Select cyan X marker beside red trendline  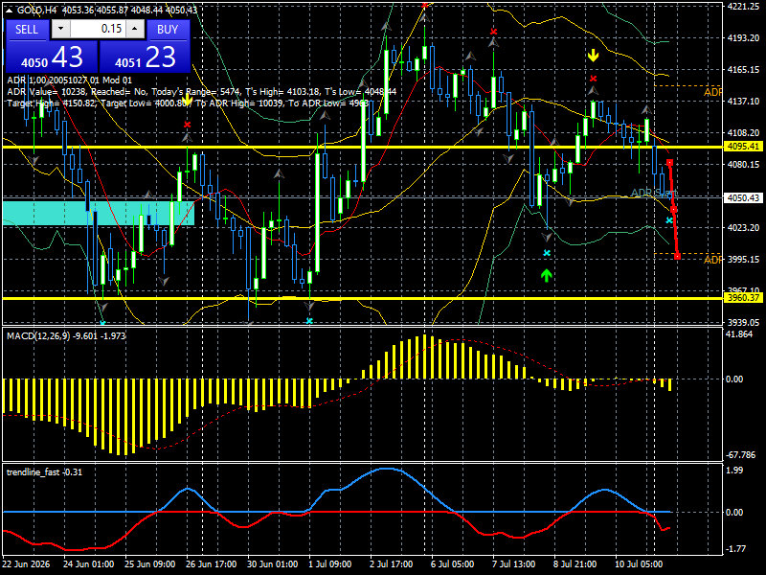coord(669,220)
